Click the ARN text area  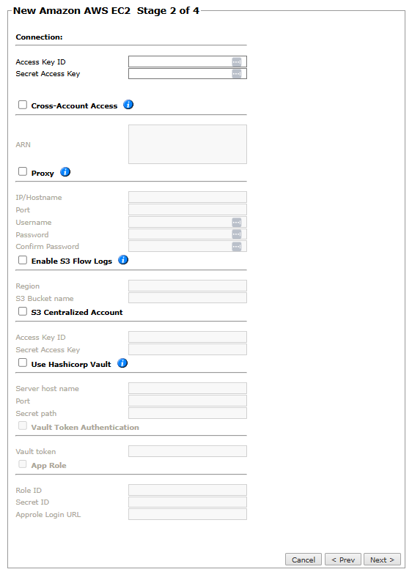click(x=188, y=144)
